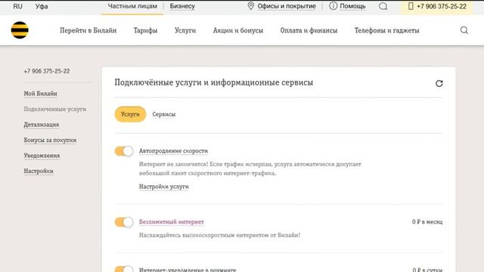Open the Тарифы menu
484x272 pixels.
coord(145,30)
